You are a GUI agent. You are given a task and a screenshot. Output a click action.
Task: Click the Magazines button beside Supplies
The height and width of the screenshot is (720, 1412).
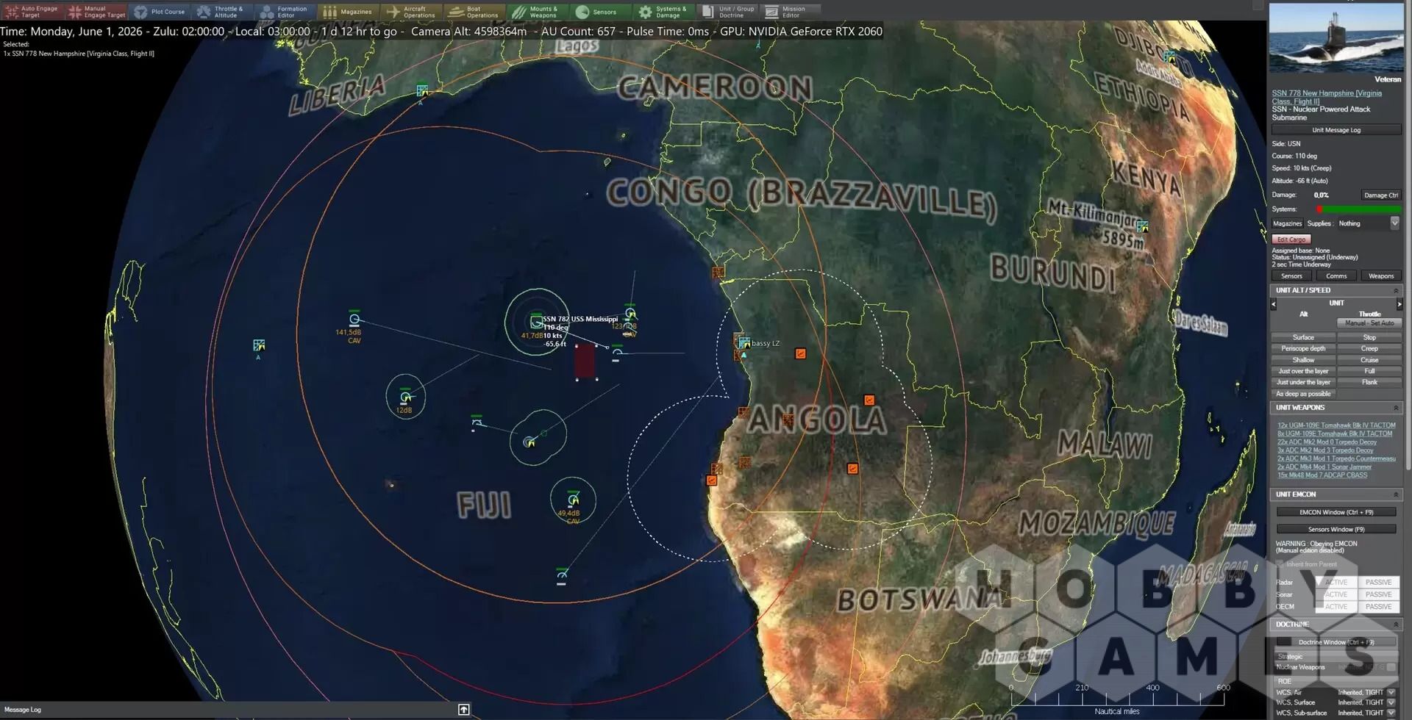click(x=1287, y=223)
